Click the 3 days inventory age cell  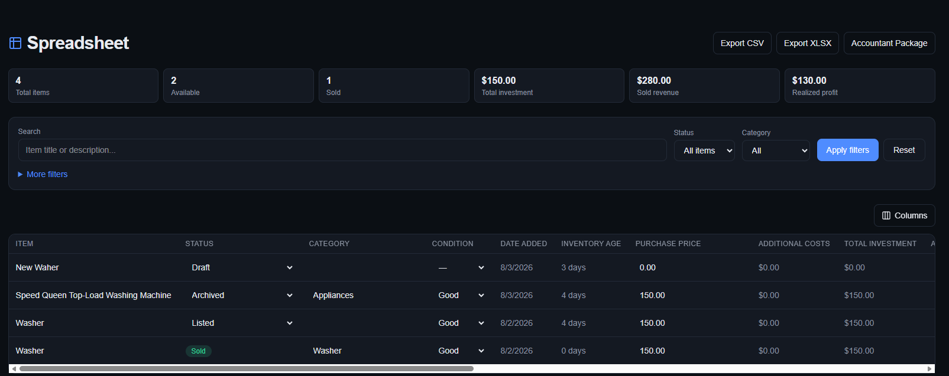574,267
